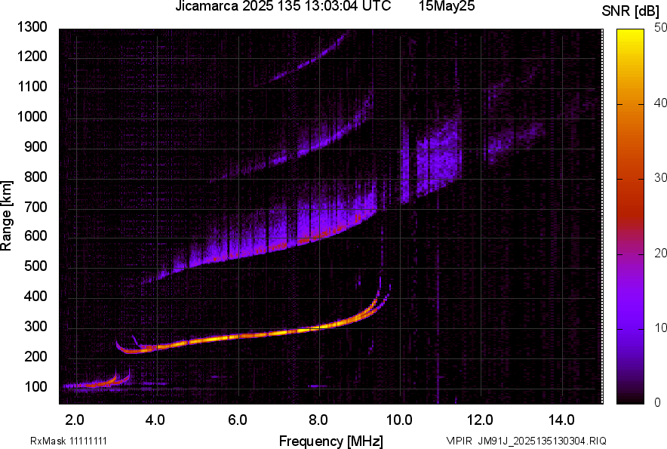Click range axis tick 100
Image resolution: width=667 pixels, height=449 pixels.
(x=35, y=386)
